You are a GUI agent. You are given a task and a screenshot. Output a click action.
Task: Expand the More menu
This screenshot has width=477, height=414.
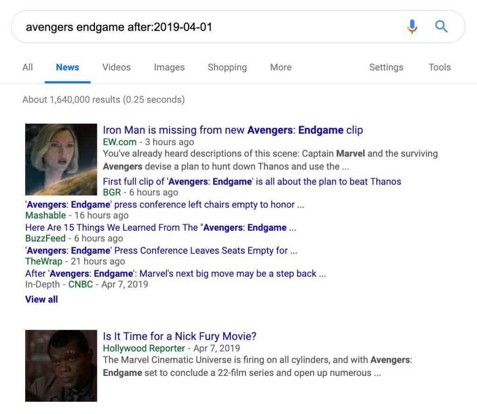(x=281, y=67)
